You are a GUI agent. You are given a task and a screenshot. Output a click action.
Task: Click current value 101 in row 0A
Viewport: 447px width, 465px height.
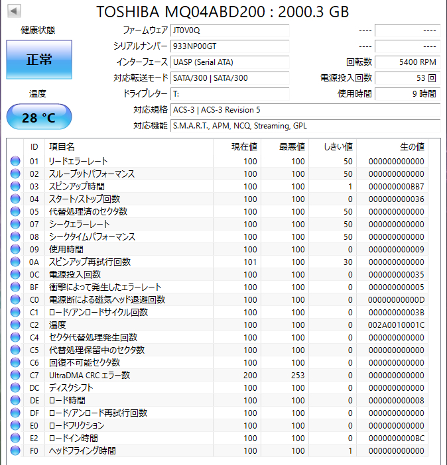[250, 262]
